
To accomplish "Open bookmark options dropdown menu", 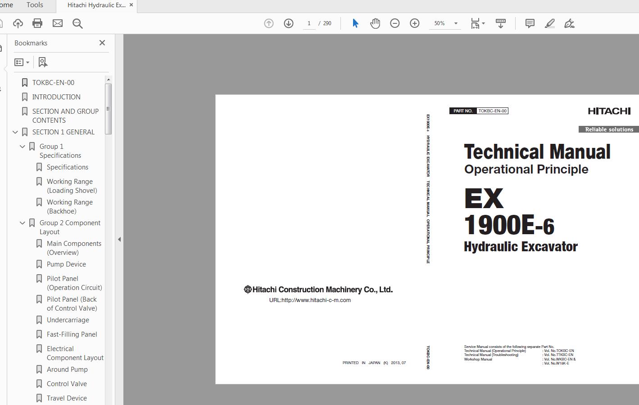I will [x=22, y=62].
